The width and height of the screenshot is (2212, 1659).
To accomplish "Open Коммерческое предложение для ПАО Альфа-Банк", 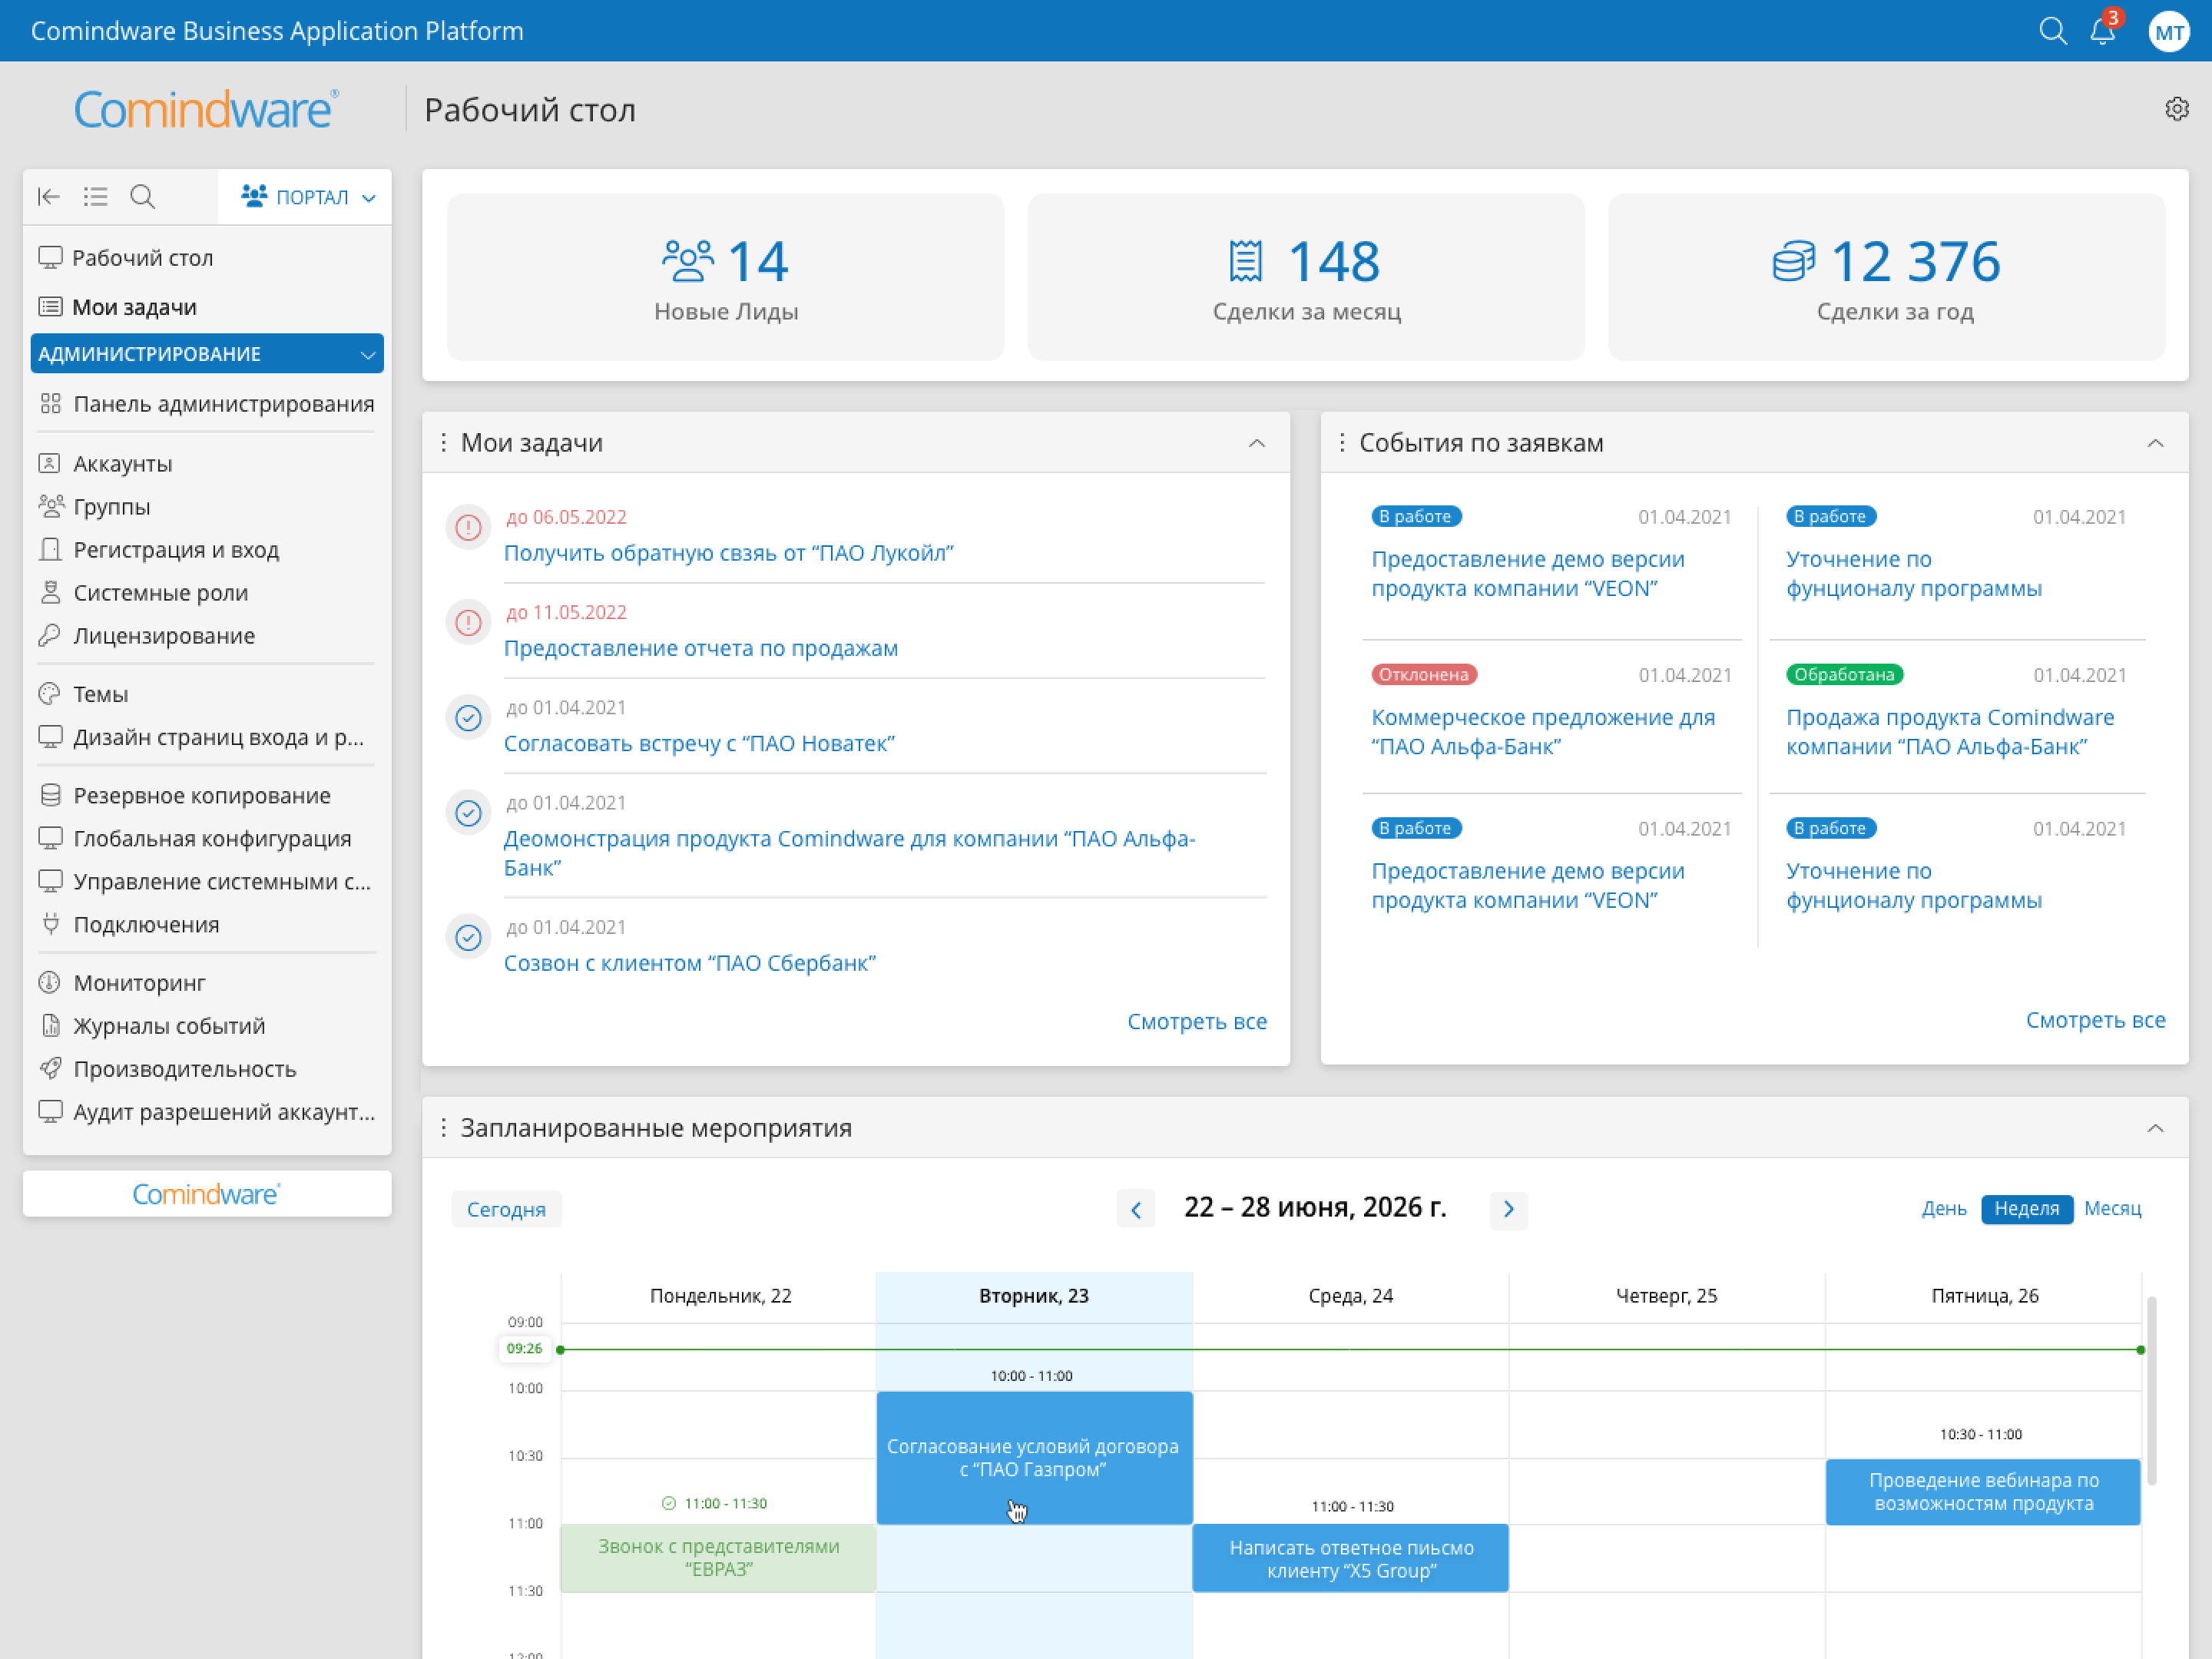I will (x=1542, y=732).
